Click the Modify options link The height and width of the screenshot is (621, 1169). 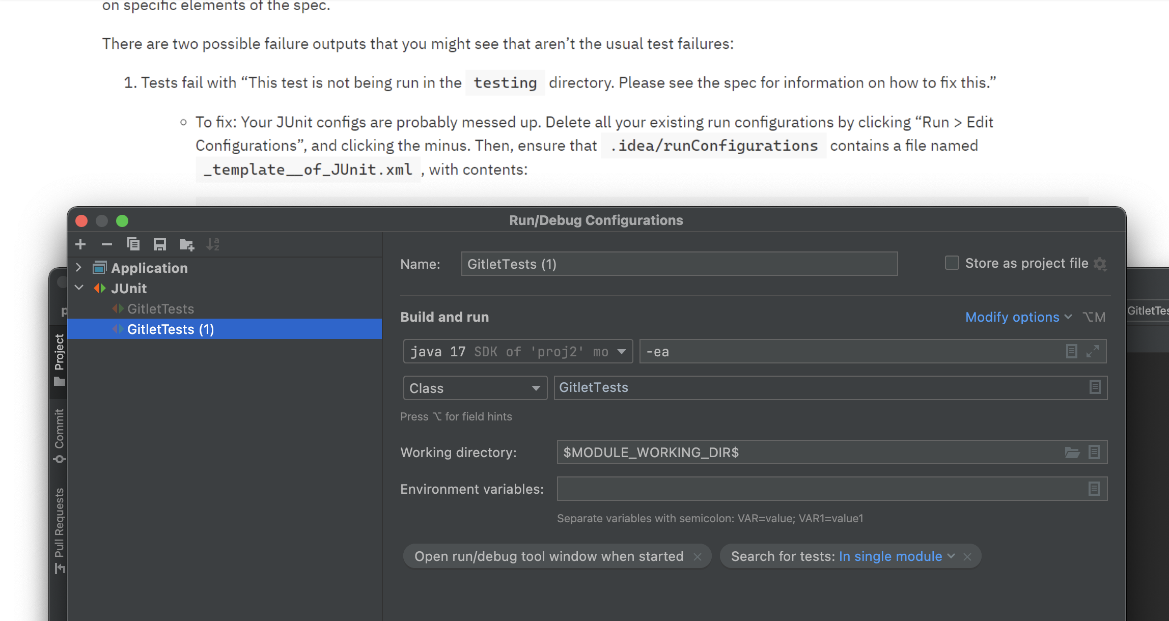[1012, 317]
